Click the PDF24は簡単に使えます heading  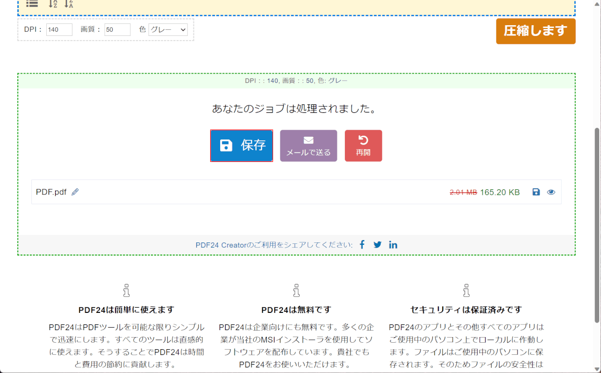[126, 310]
